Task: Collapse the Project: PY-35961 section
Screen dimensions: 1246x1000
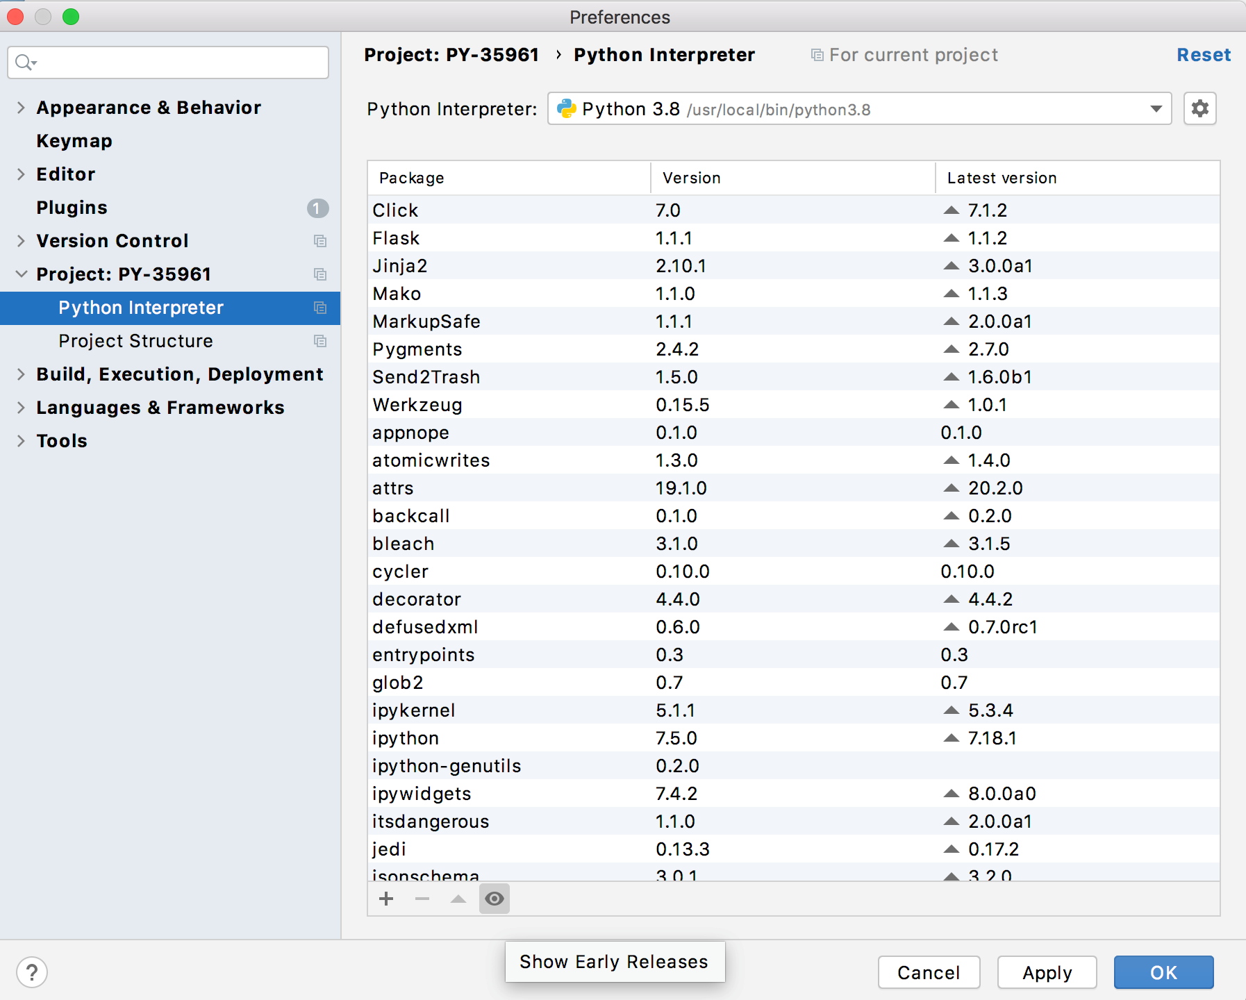Action: [x=20, y=274]
